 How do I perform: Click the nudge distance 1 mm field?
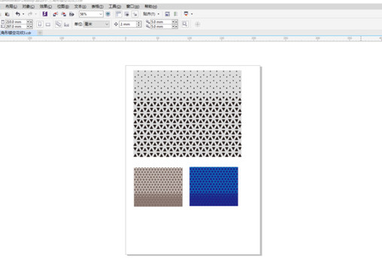pos(128,24)
